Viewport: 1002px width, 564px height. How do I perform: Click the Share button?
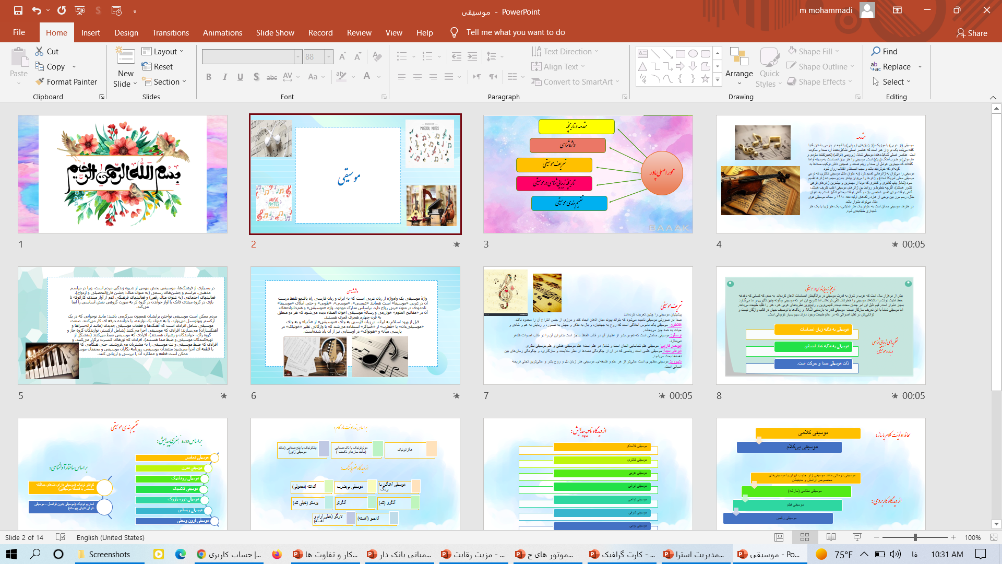point(972,33)
